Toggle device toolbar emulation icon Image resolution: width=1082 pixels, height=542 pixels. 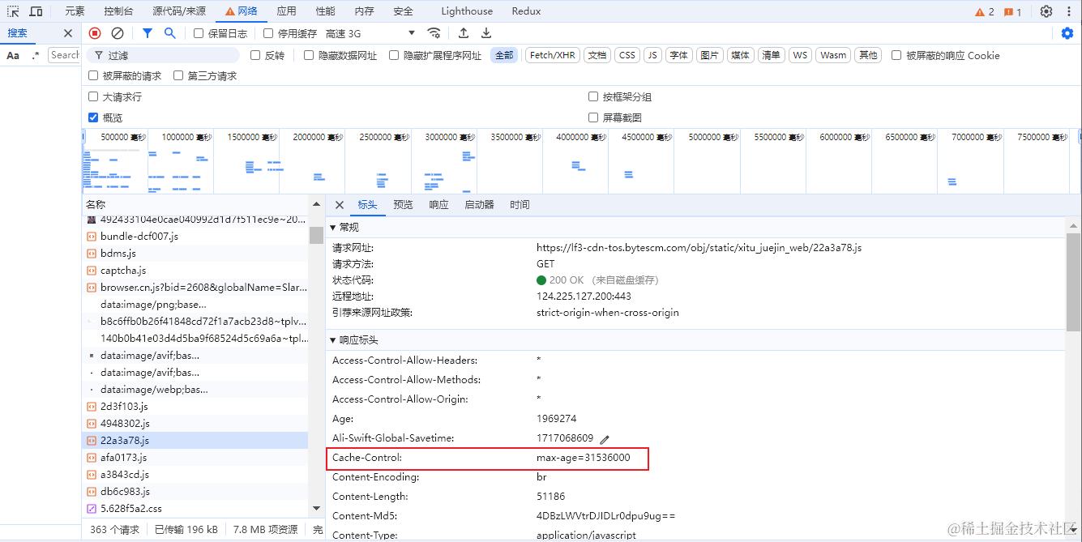click(x=36, y=11)
